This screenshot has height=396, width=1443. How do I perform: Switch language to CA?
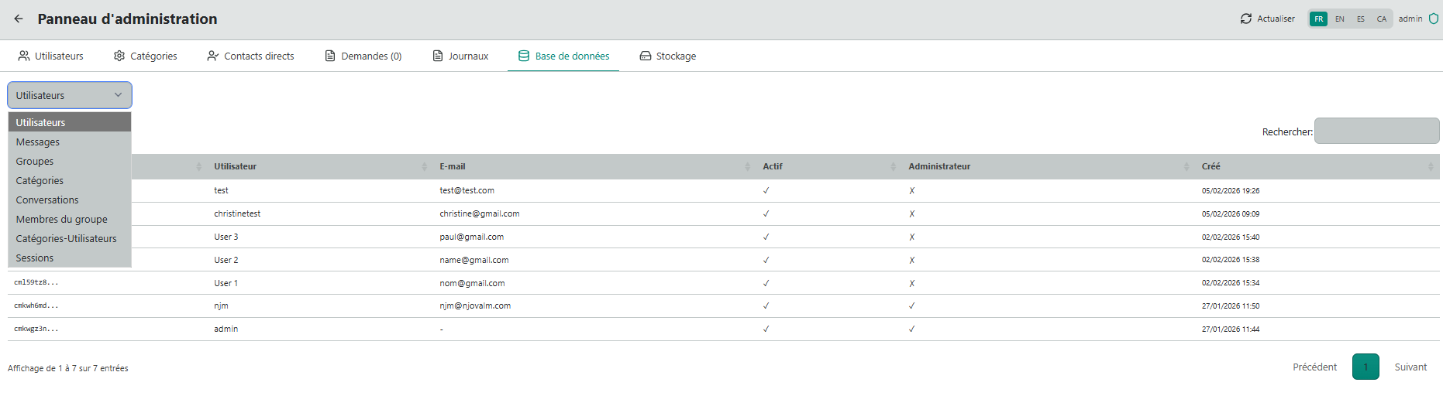pyautogui.click(x=1381, y=19)
